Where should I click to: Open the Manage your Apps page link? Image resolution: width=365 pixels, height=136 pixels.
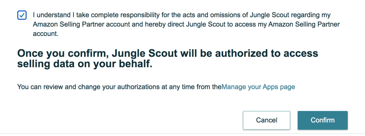click(258, 87)
